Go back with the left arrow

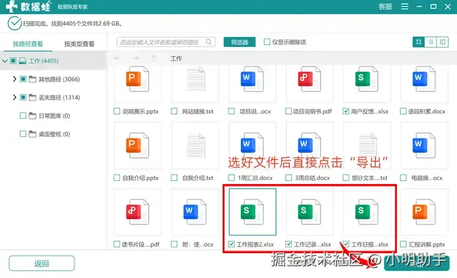click(x=117, y=58)
